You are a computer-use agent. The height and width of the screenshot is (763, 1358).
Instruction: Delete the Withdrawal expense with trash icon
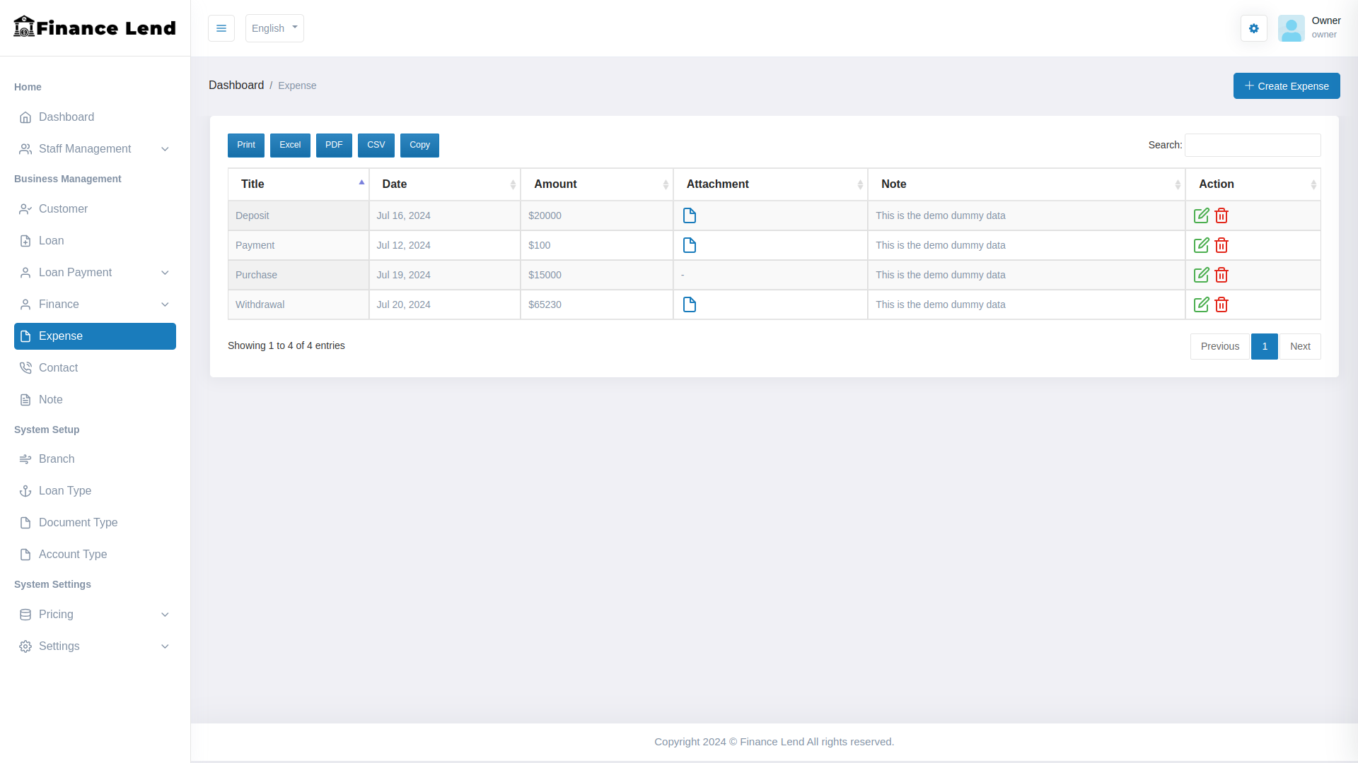pyautogui.click(x=1221, y=304)
